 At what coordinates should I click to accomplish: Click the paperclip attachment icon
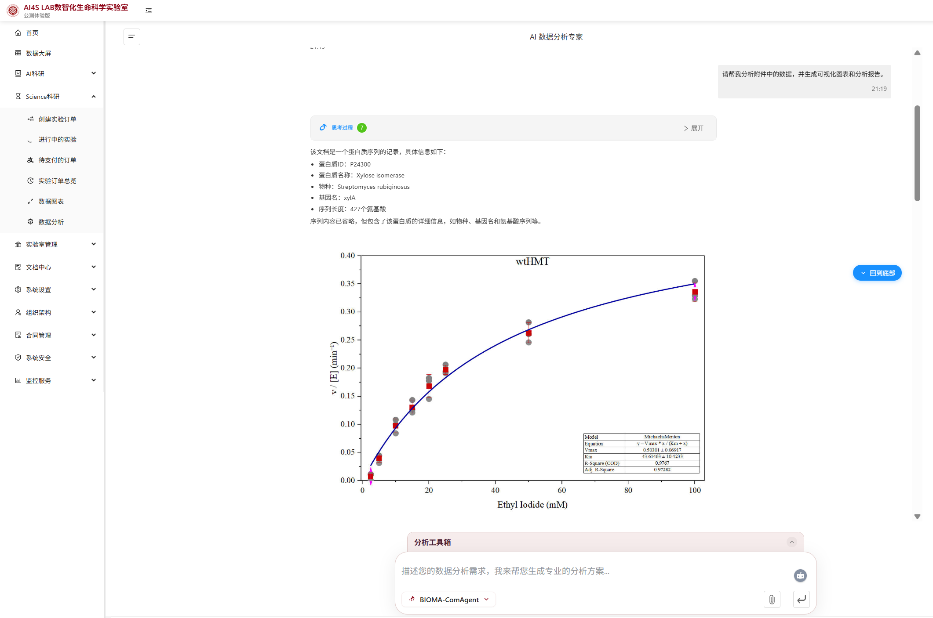click(x=772, y=599)
